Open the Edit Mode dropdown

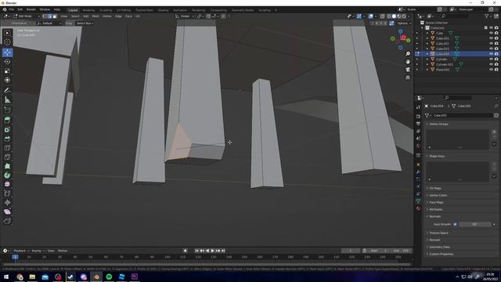coord(26,16)
